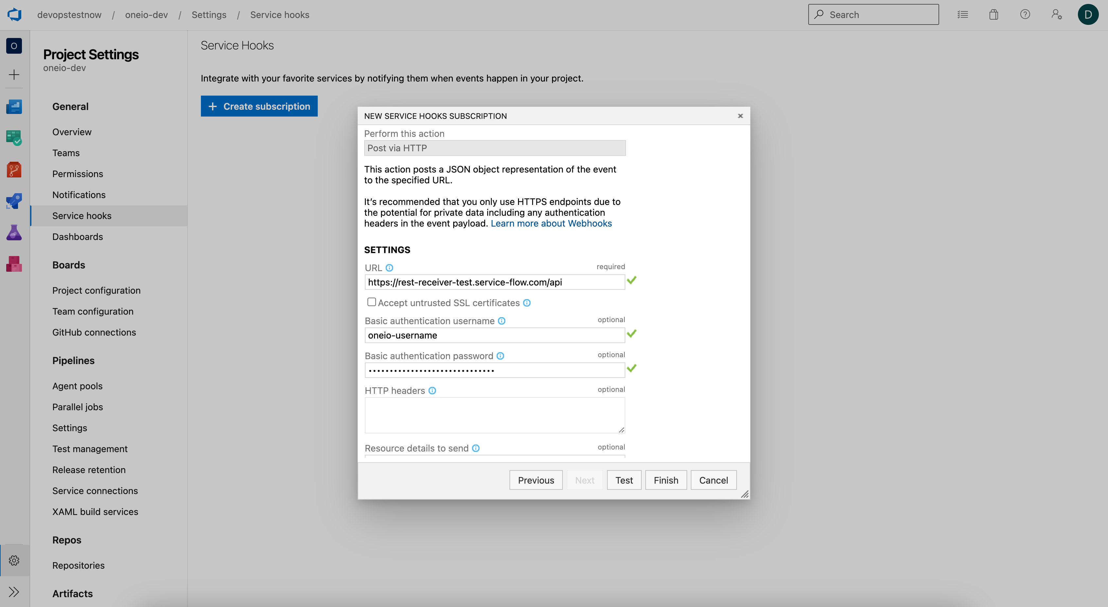Image resolution: width=1108 pixels, height=607 pixels.
Task: Click the Search box in the header
Action: (873, 15)
